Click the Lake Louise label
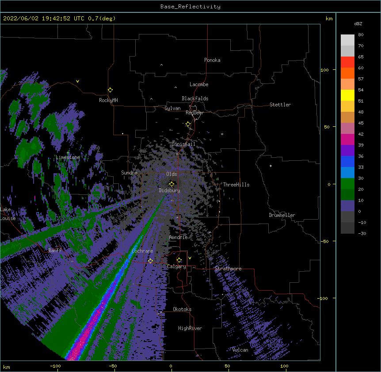Image resolution: width=381 pixels, height=372 pixels. (x=8, y=214)
